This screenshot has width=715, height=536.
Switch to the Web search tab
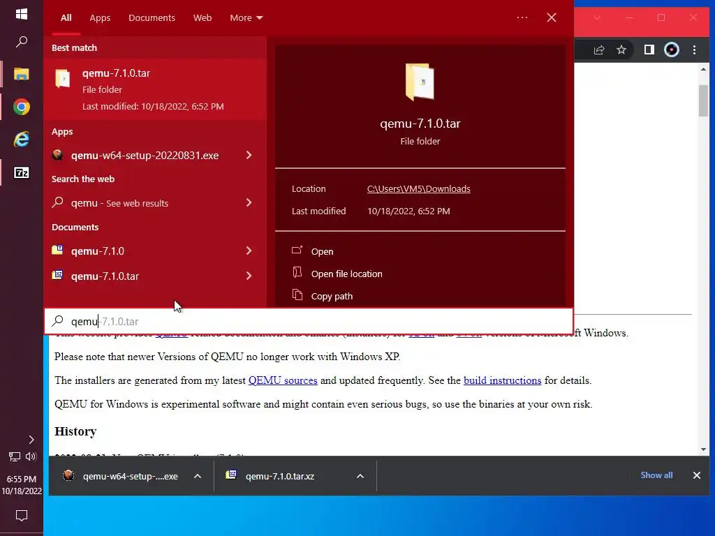202,17
